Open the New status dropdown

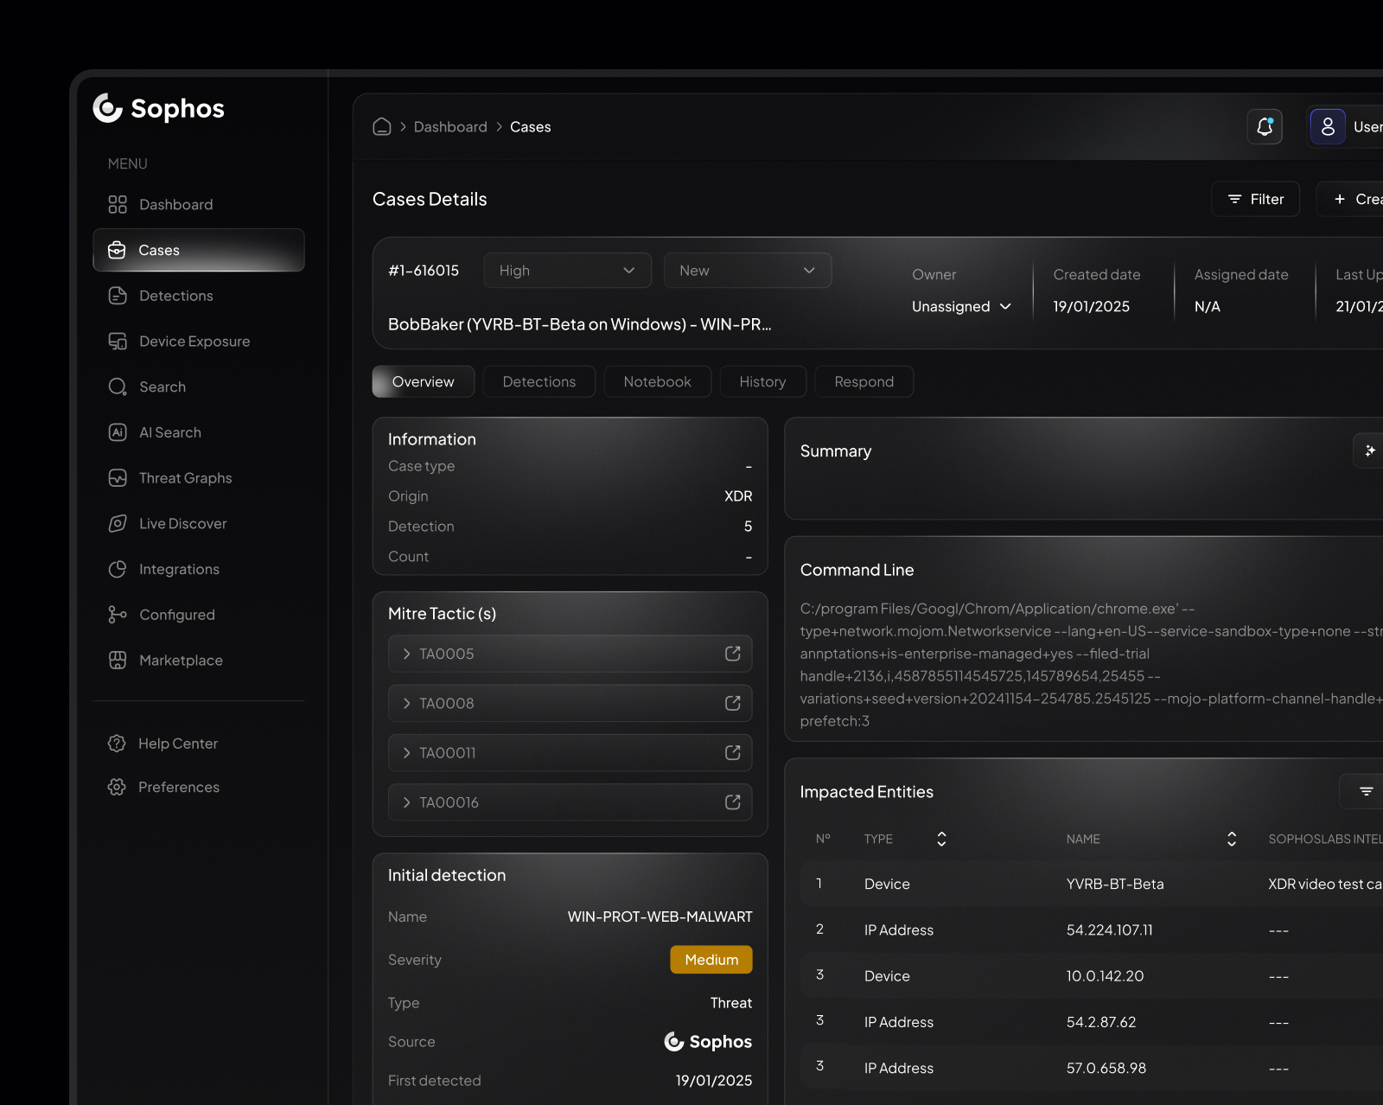coord(748,271)
